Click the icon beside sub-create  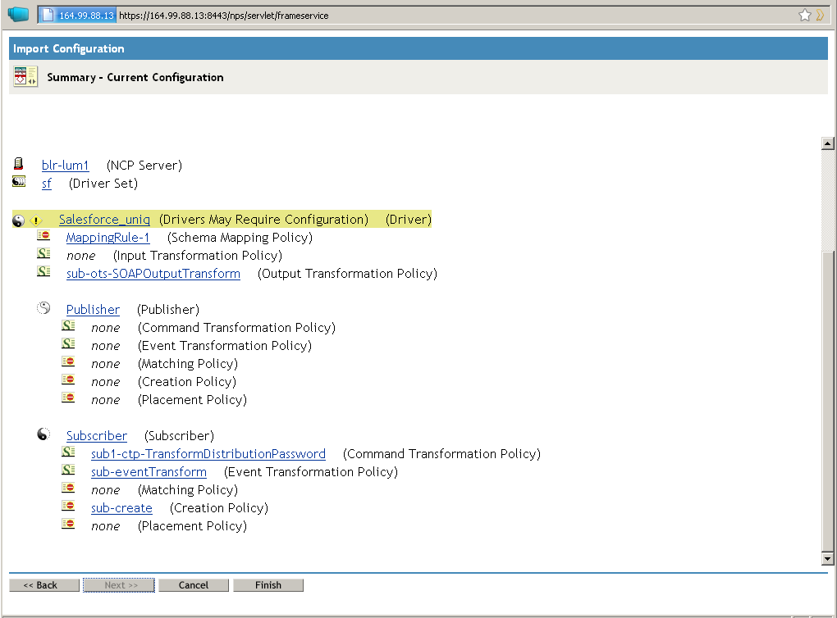tap(68, 506)
